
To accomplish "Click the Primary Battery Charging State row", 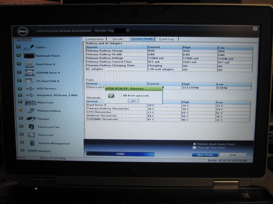I will tap(169, 65).
